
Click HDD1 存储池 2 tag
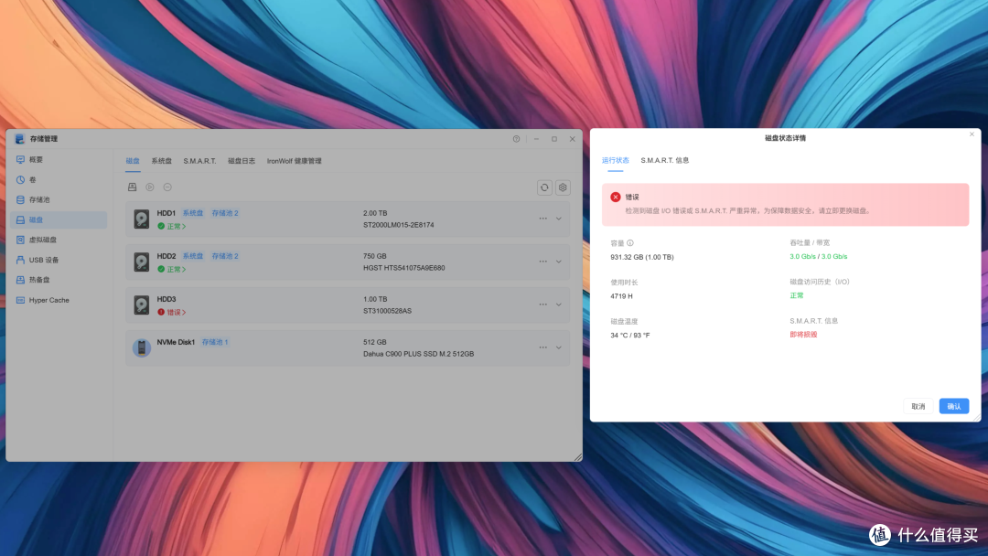tap(225, 213)
